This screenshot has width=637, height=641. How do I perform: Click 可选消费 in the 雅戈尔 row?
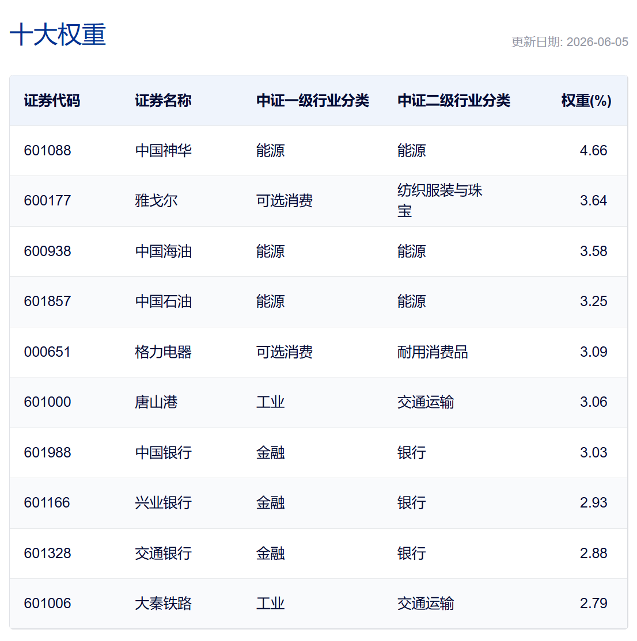[x=285, y=201]
